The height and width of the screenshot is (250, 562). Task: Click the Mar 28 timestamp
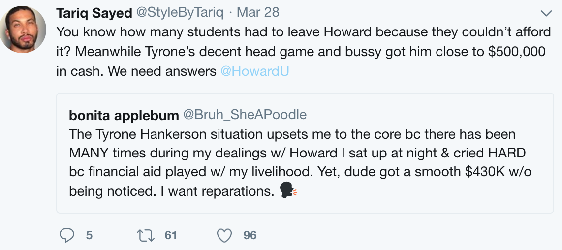coord(258,12)
